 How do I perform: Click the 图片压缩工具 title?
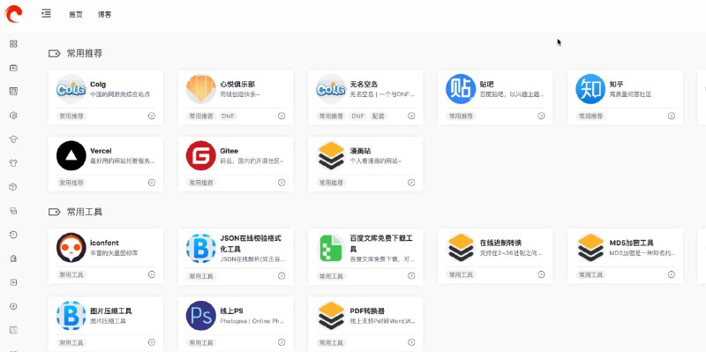pos(111,311)
